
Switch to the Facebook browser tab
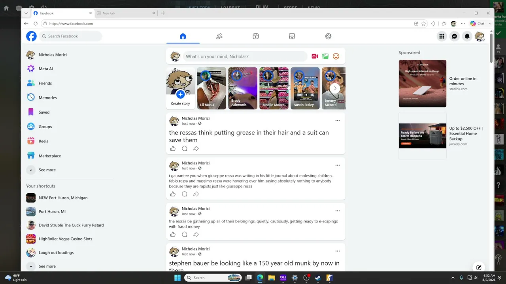(x=62, y=13)
